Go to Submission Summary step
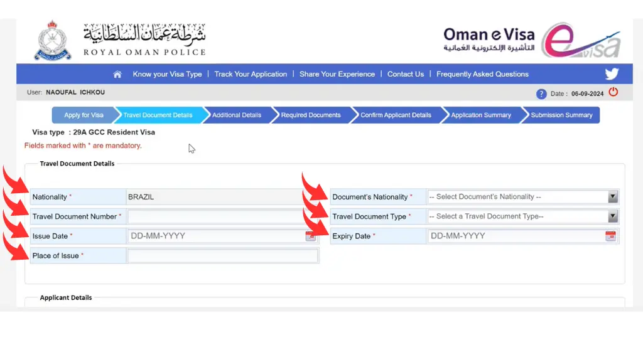Viewport: 643px width, 350px height. 561,115
